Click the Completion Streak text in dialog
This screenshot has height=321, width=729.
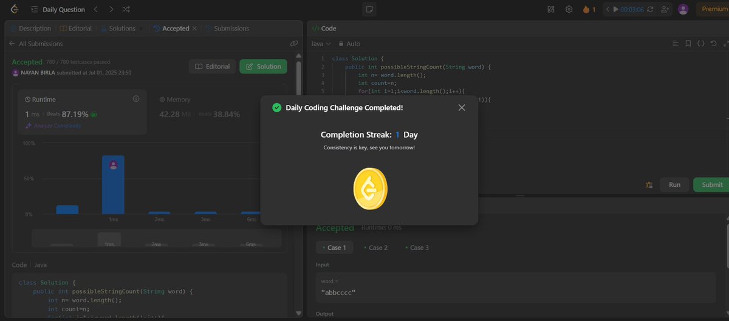pos(369,135)
